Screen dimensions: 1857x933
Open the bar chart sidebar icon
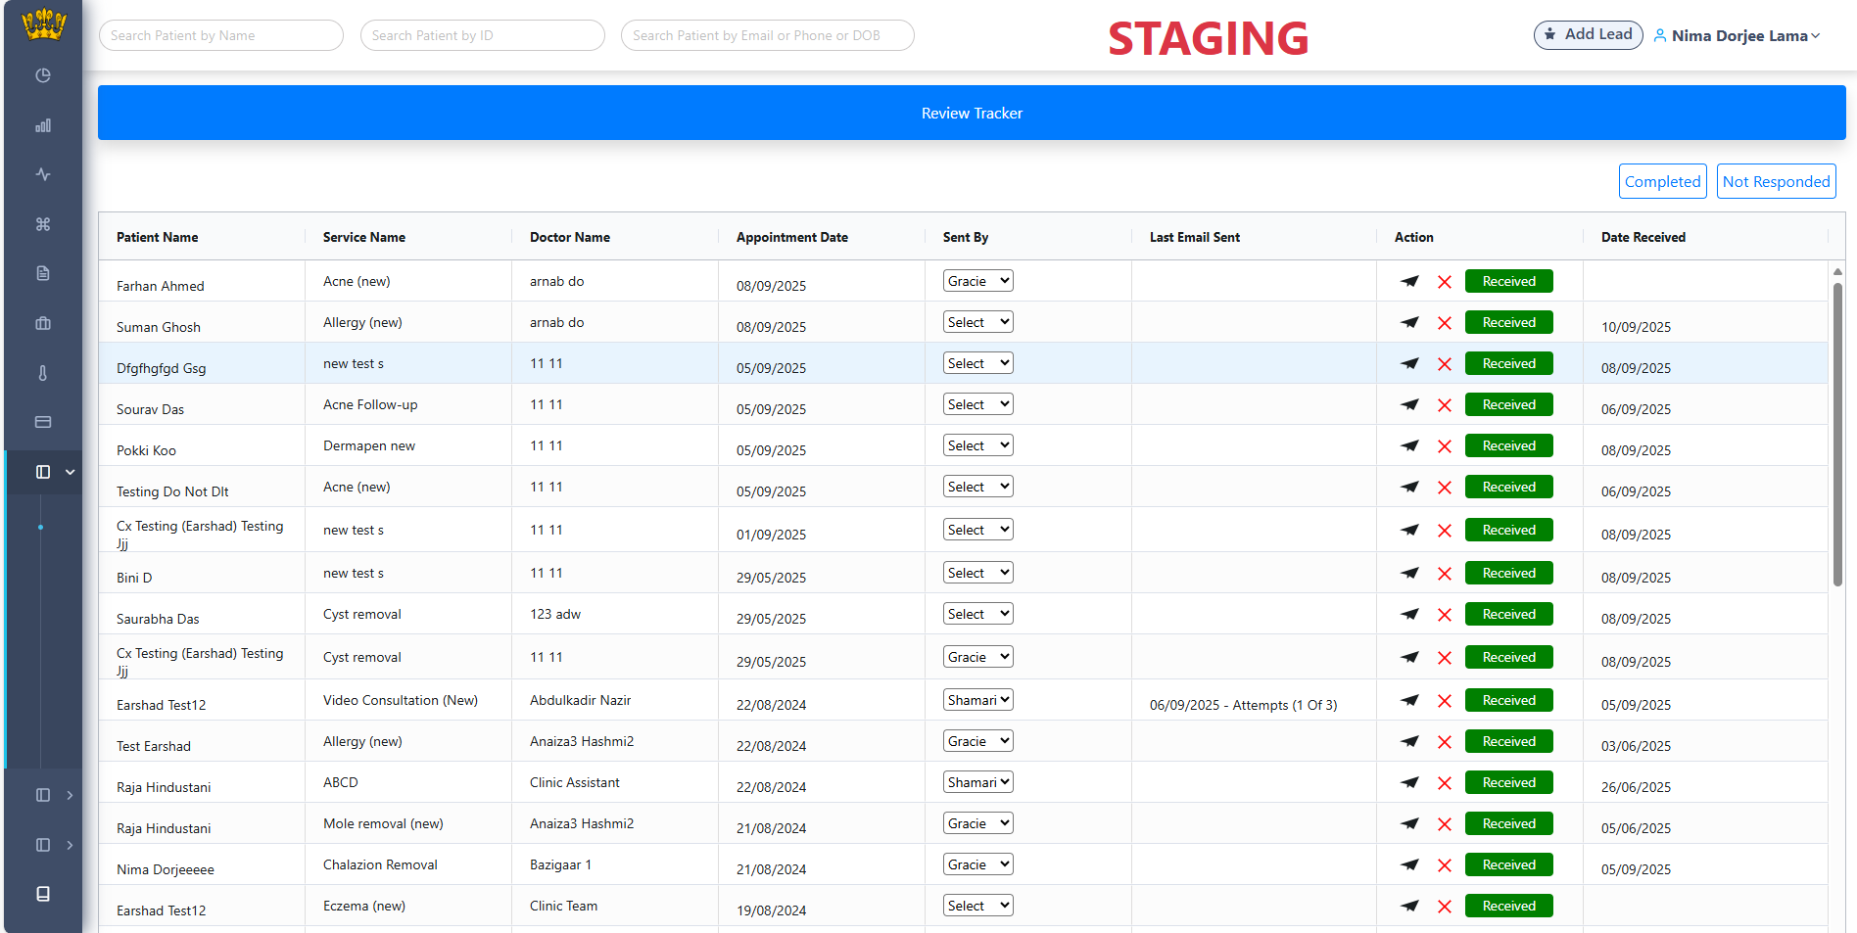point(43,125)
